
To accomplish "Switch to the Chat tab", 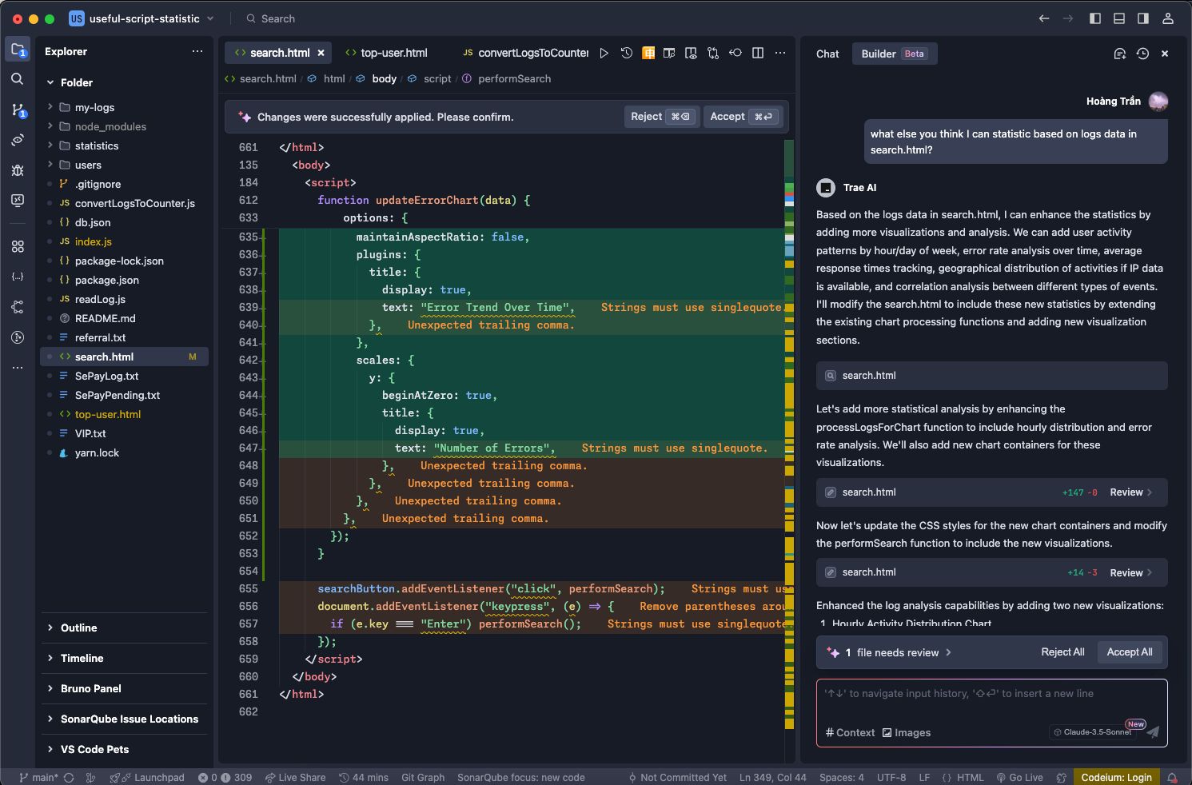I will pos(827,54).
